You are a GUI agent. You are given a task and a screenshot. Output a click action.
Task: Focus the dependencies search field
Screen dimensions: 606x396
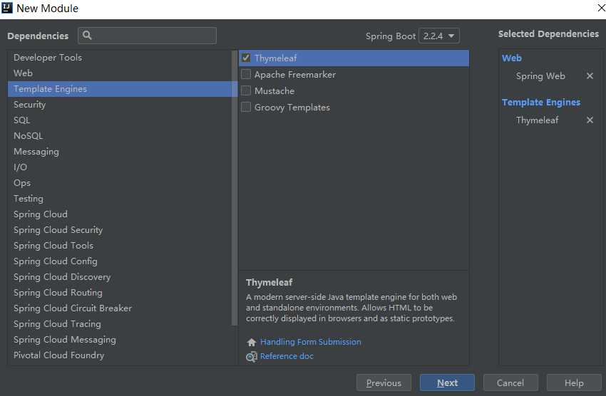153,36
